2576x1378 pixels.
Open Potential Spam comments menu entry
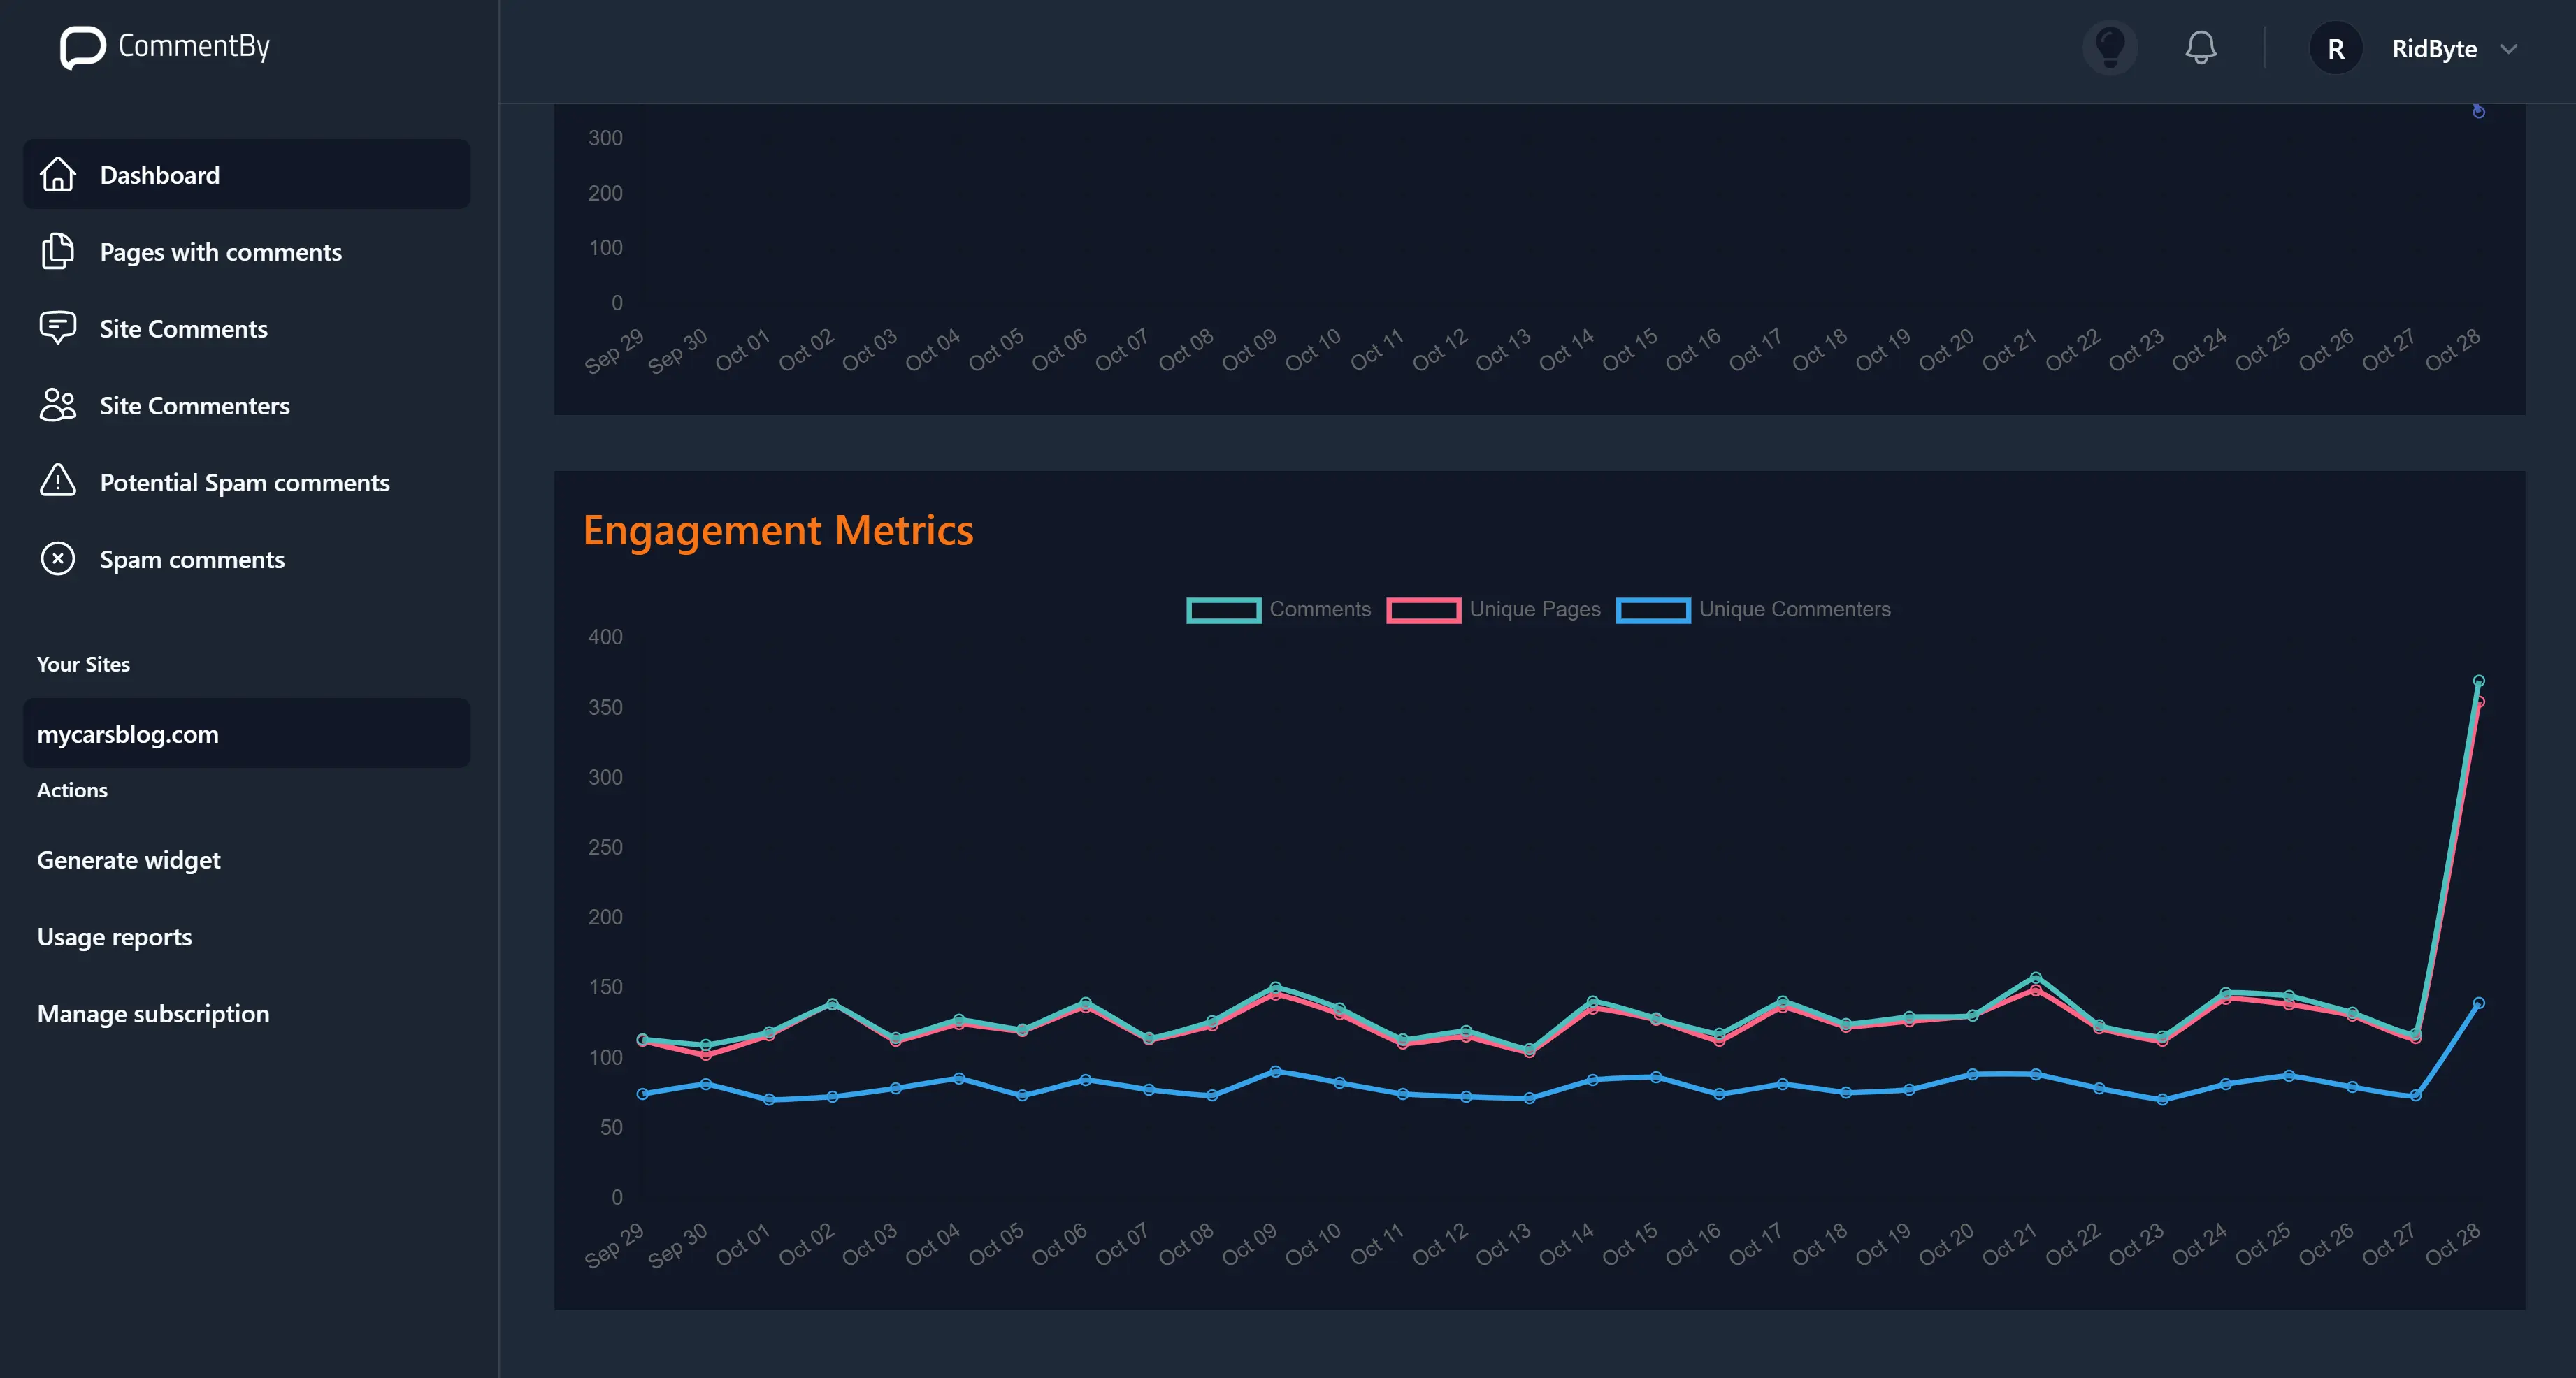(244, 481)
